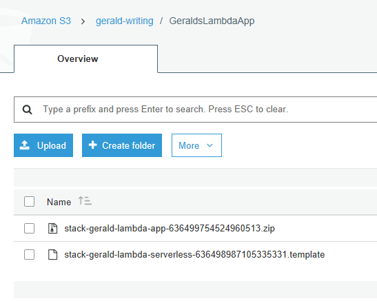Open the gerald-writing bucket link
The width and height of the screenshot is (377, 301).
coord(125,21)
